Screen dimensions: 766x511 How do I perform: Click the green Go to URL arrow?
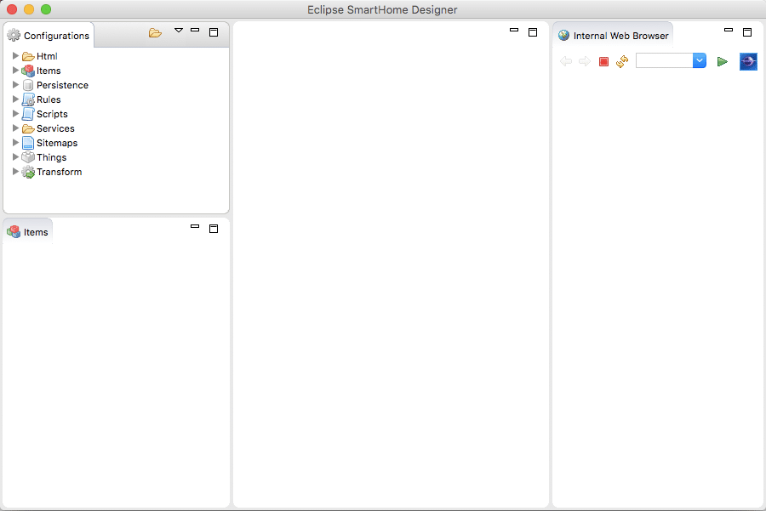click(722, 61)
